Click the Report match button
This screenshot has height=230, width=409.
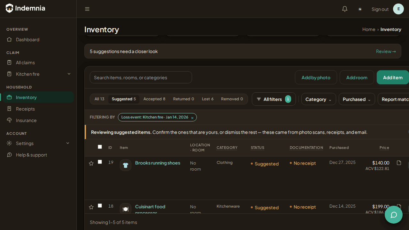393,99
